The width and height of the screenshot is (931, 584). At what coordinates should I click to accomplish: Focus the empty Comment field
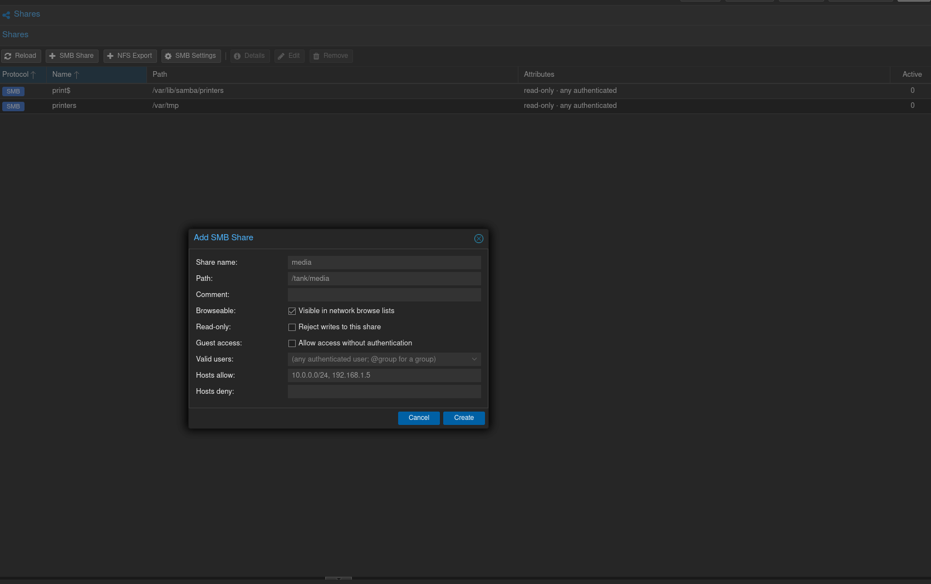[384, 295]
